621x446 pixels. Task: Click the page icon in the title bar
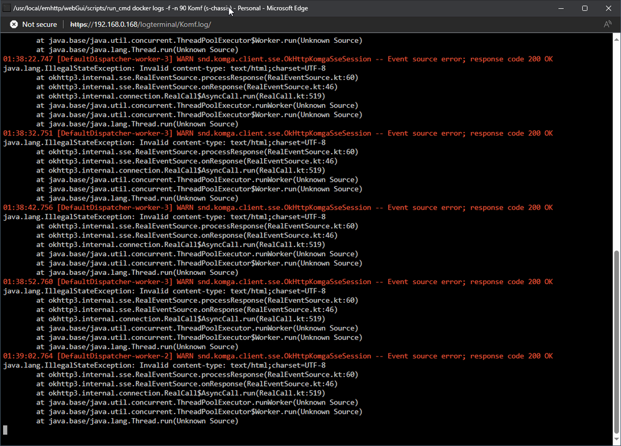click(7, 8)
